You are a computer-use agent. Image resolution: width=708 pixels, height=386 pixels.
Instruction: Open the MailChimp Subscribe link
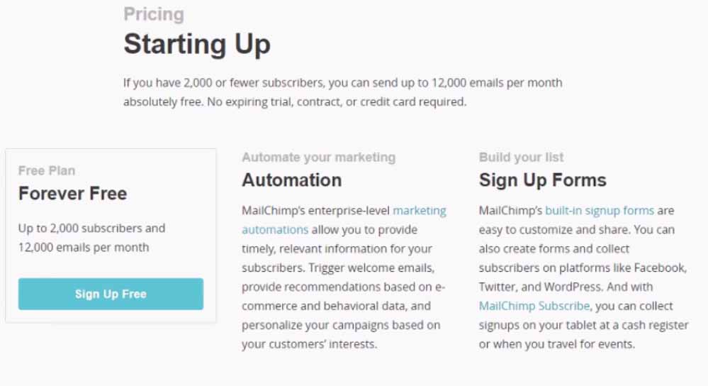point(534,306)
